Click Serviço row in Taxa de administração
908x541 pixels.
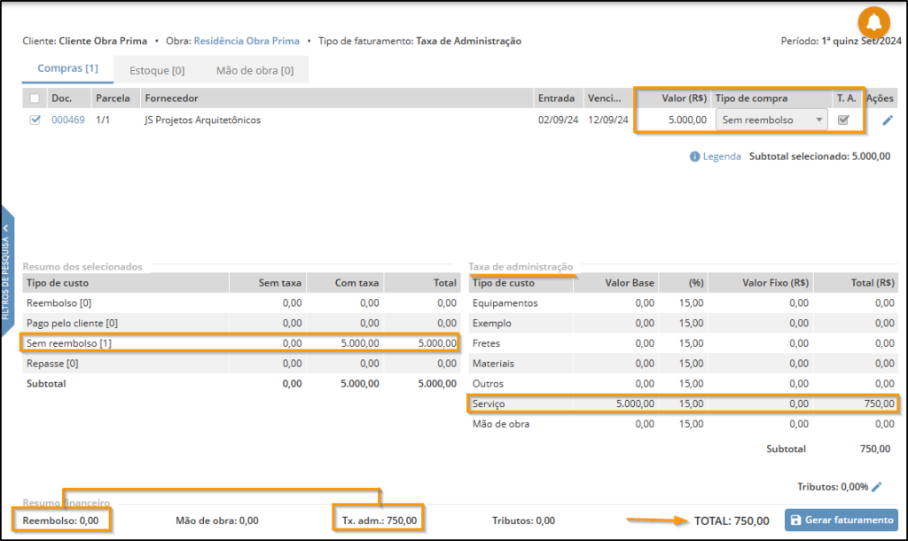pyautogui.click(x=684, y=404)
